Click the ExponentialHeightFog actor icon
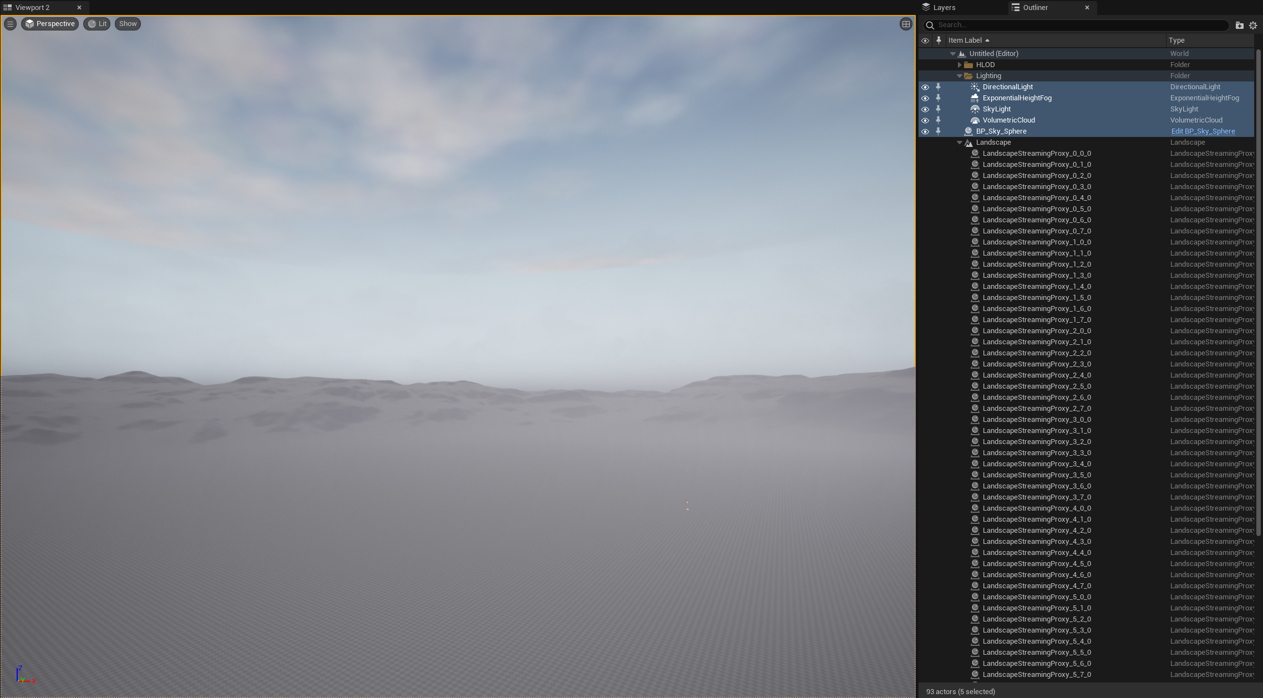 point(975,98)
